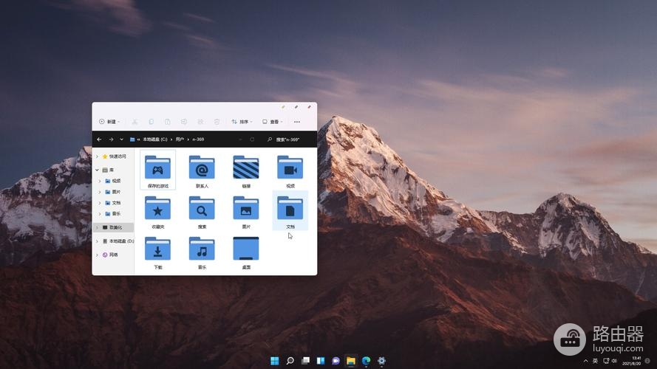Click the Windows Start button
This screenshot has height=369, width=657.
coord(275,361)
